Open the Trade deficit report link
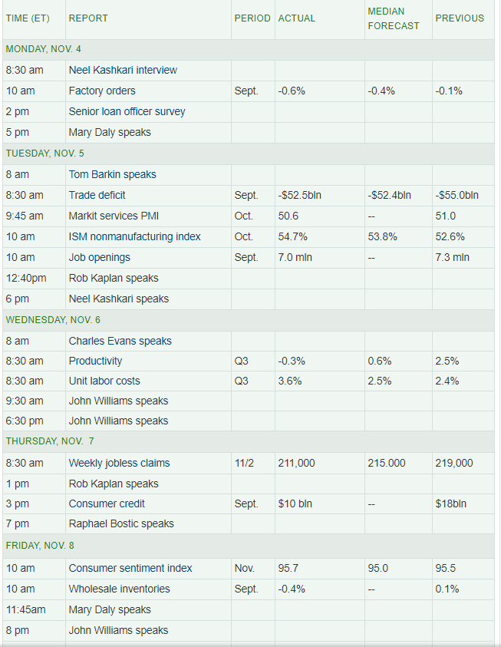This screenshot has height=647, width=501. tap(97, 195)
